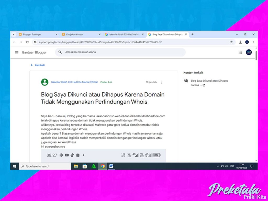Show hidden system tray icons
Image resolution: width=268 pixels, height=201 pixels.
pyautogui.click(x=218, y=166)
